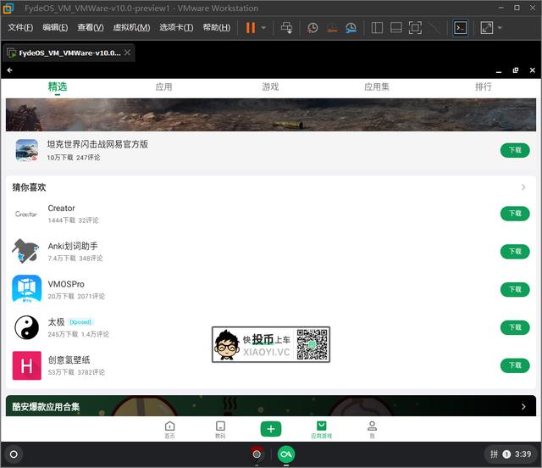The height and width of the screenshot is (468, 542).
Task: Toggle the VMware library sidebar
Action: pos(377,28)
